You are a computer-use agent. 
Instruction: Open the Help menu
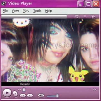coord(49,11)
